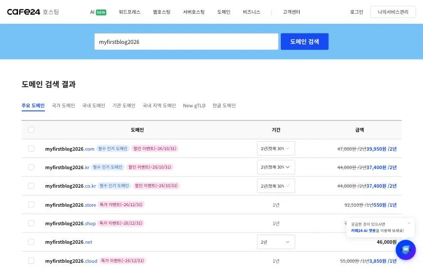Switch to the 기관 도메인 tab
Viewport: 423px width, 267px height.
click(x=124, y=106)
